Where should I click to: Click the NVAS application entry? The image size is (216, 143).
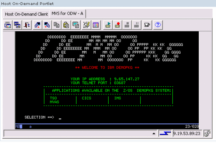(x=54, y=102)
